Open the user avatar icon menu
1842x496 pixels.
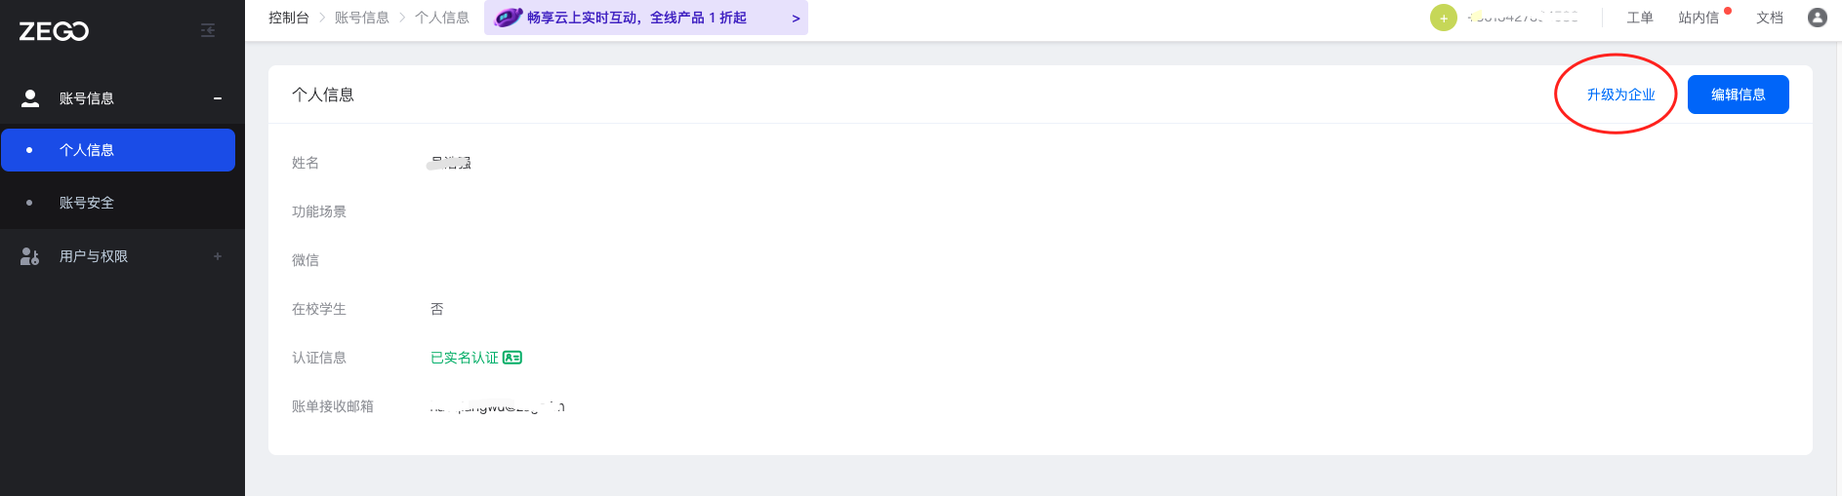point(1818,18)
